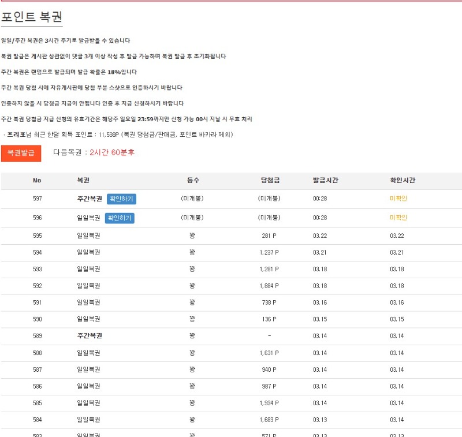Click the orange 복권발급 button
This screenshot has width=462, height=437.
click(x=21, y=153)
